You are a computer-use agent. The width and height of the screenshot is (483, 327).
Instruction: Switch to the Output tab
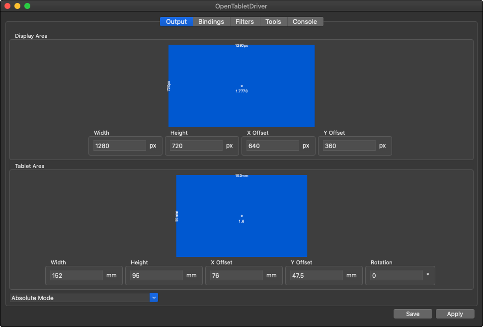pos(176,21)
